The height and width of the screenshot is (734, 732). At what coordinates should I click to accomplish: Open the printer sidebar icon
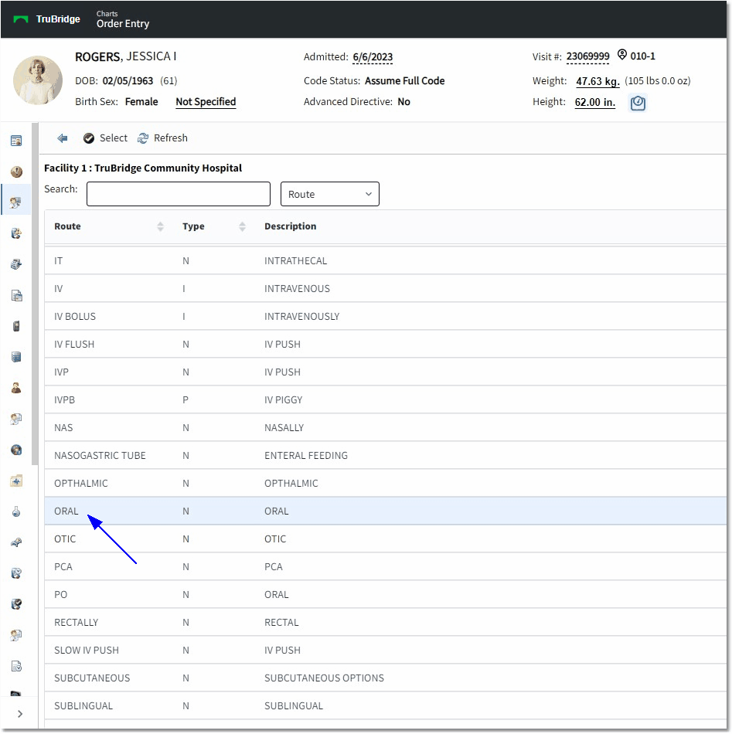[16, 264]
